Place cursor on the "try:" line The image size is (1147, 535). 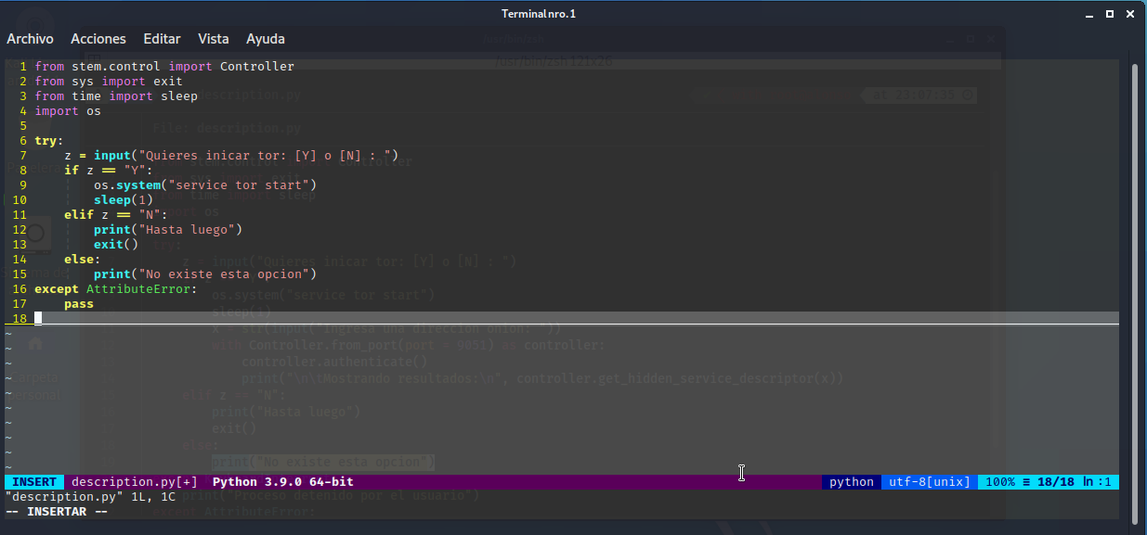pos(49,141)
